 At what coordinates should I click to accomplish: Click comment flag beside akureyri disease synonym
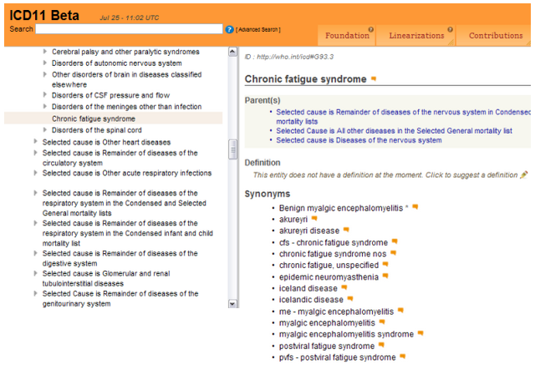click(x=346, y=231)
